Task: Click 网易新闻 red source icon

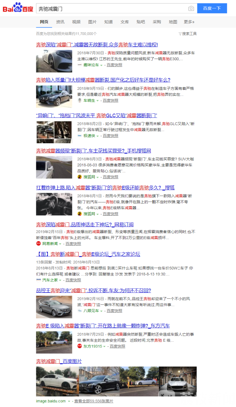Action: [x=39, y=244]
